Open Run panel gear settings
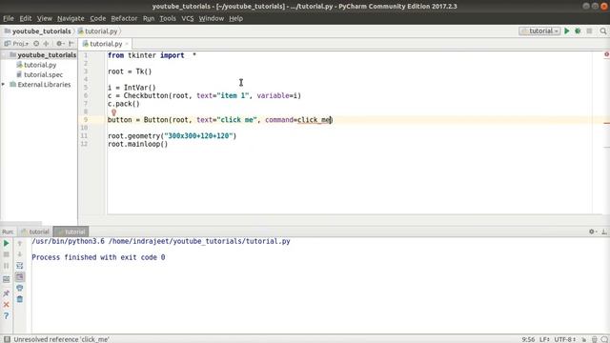Screen dimensions: 610x343 click(592, 232)
